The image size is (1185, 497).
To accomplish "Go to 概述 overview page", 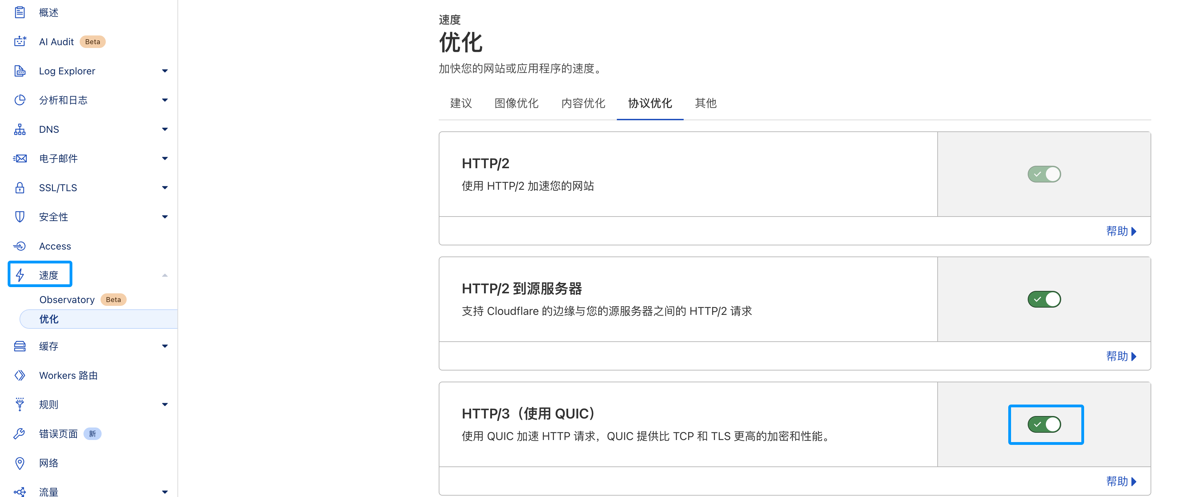I will 49,13.
